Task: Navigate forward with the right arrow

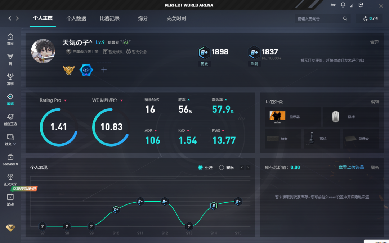Action: pyautogui.click(x=17, y=18)
